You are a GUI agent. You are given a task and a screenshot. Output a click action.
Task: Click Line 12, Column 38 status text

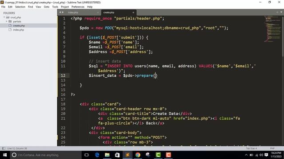17,148
